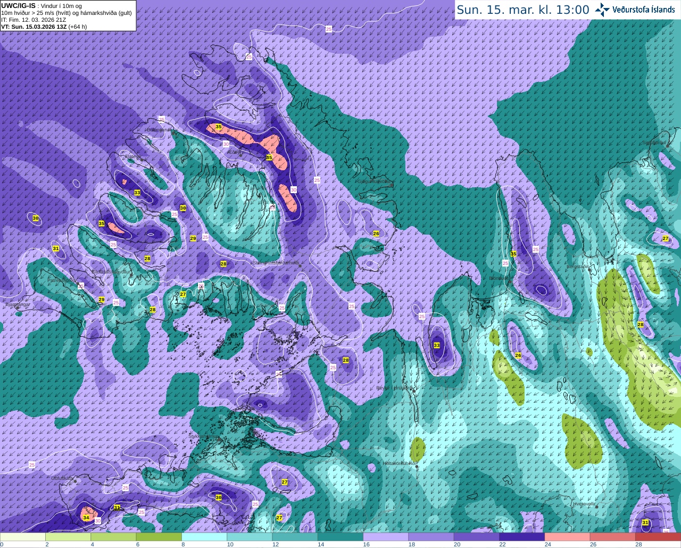Screen dimensions: 681x548
Task: Click the 18 to 20 purple legend swatch
Action: pyautogui.click(x=432, y=536)
